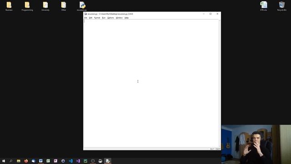Open the Options menu in IDLE

click(x=110, y=18)
